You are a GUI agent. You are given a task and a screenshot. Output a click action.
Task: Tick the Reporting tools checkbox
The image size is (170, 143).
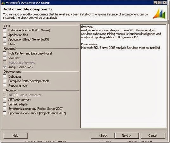5,85
